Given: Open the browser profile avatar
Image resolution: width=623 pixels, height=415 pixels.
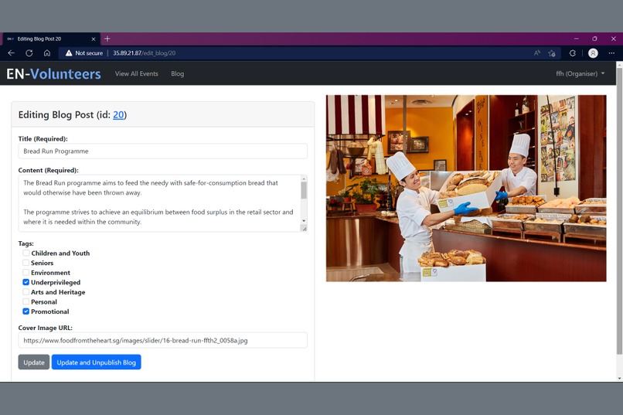Looking at the screenshot, I should (x=593, y=53).
